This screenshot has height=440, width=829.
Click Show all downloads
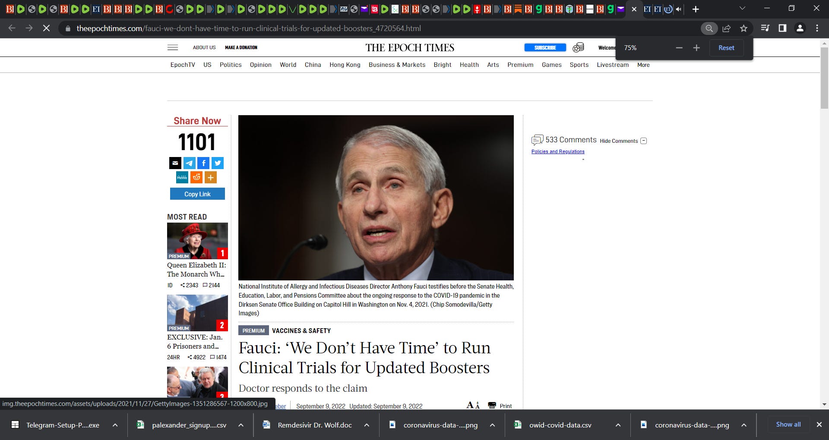[788, 424]
